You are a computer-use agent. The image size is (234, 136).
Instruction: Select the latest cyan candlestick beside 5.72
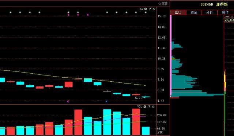coord(146,97)
